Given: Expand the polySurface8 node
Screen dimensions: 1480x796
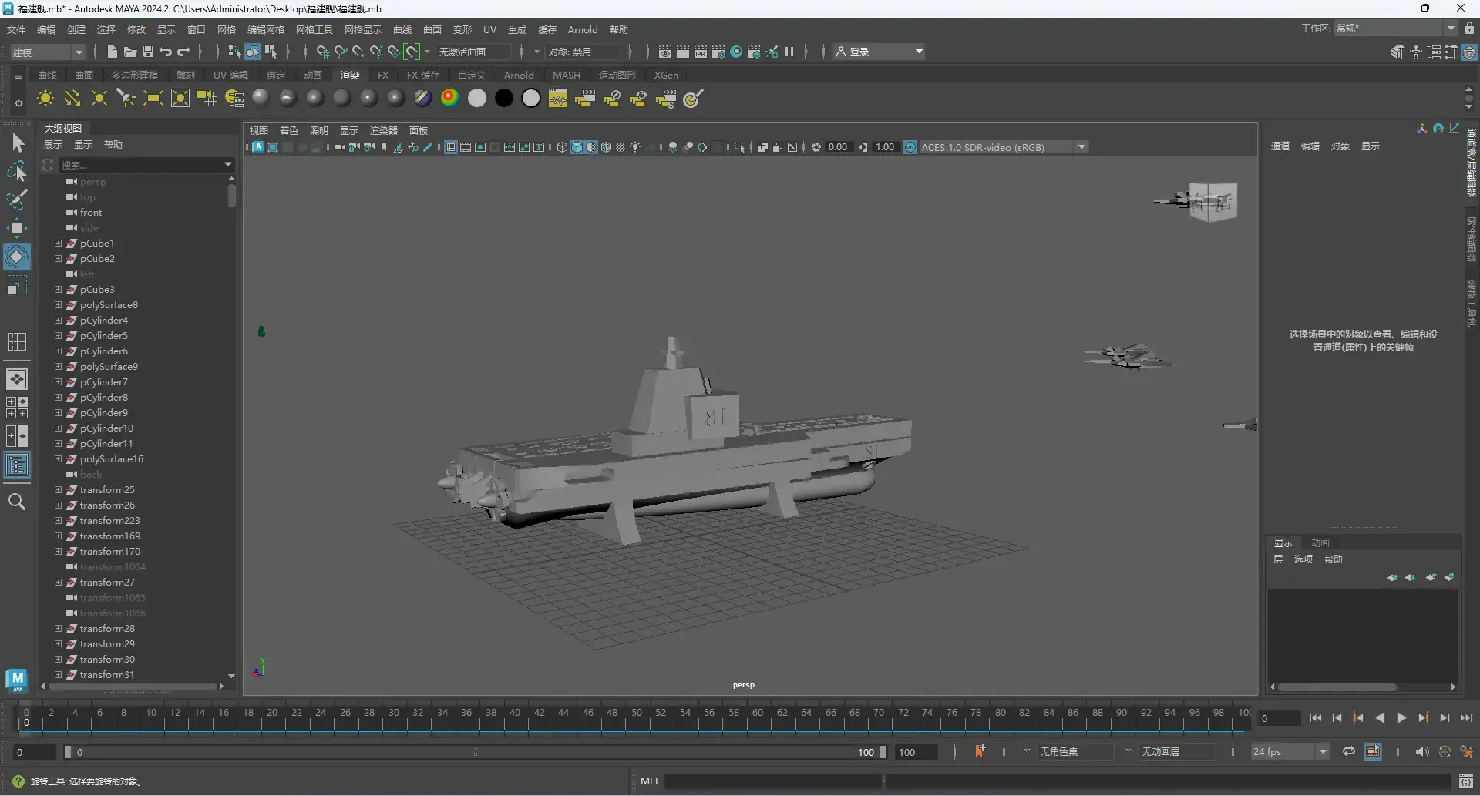Looking at the screenshot, I should coord(58,304).
